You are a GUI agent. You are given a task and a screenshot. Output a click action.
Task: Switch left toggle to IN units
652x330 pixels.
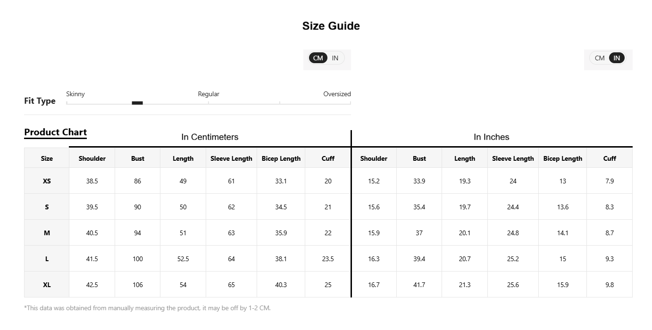335,58
